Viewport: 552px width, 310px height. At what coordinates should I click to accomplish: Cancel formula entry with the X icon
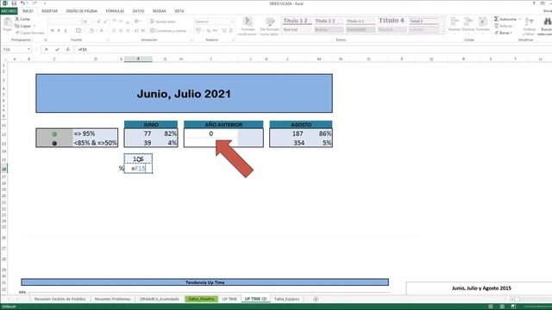[46, 50]
